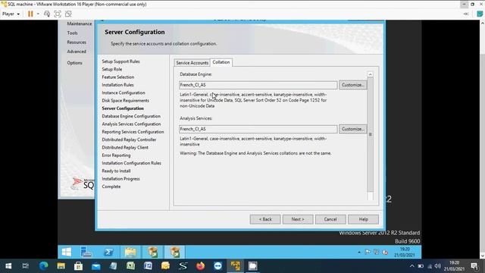Open Excel from host taskbar

click(x=130, y=266)
